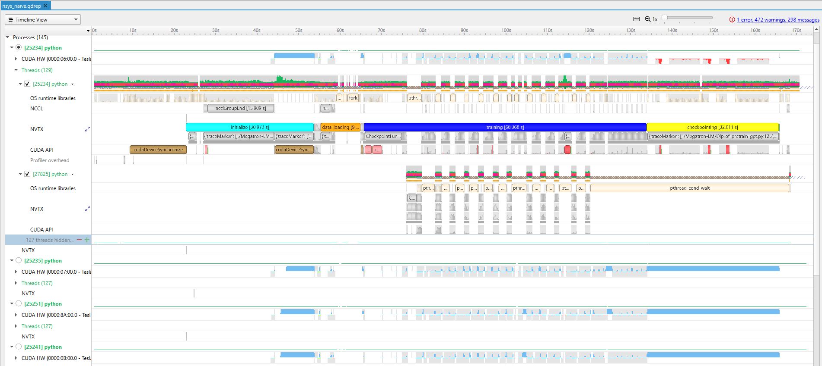This screenshot has width=822, height=366.
Task: Select the [25241] python process radio button
Action: pos(19,347)
